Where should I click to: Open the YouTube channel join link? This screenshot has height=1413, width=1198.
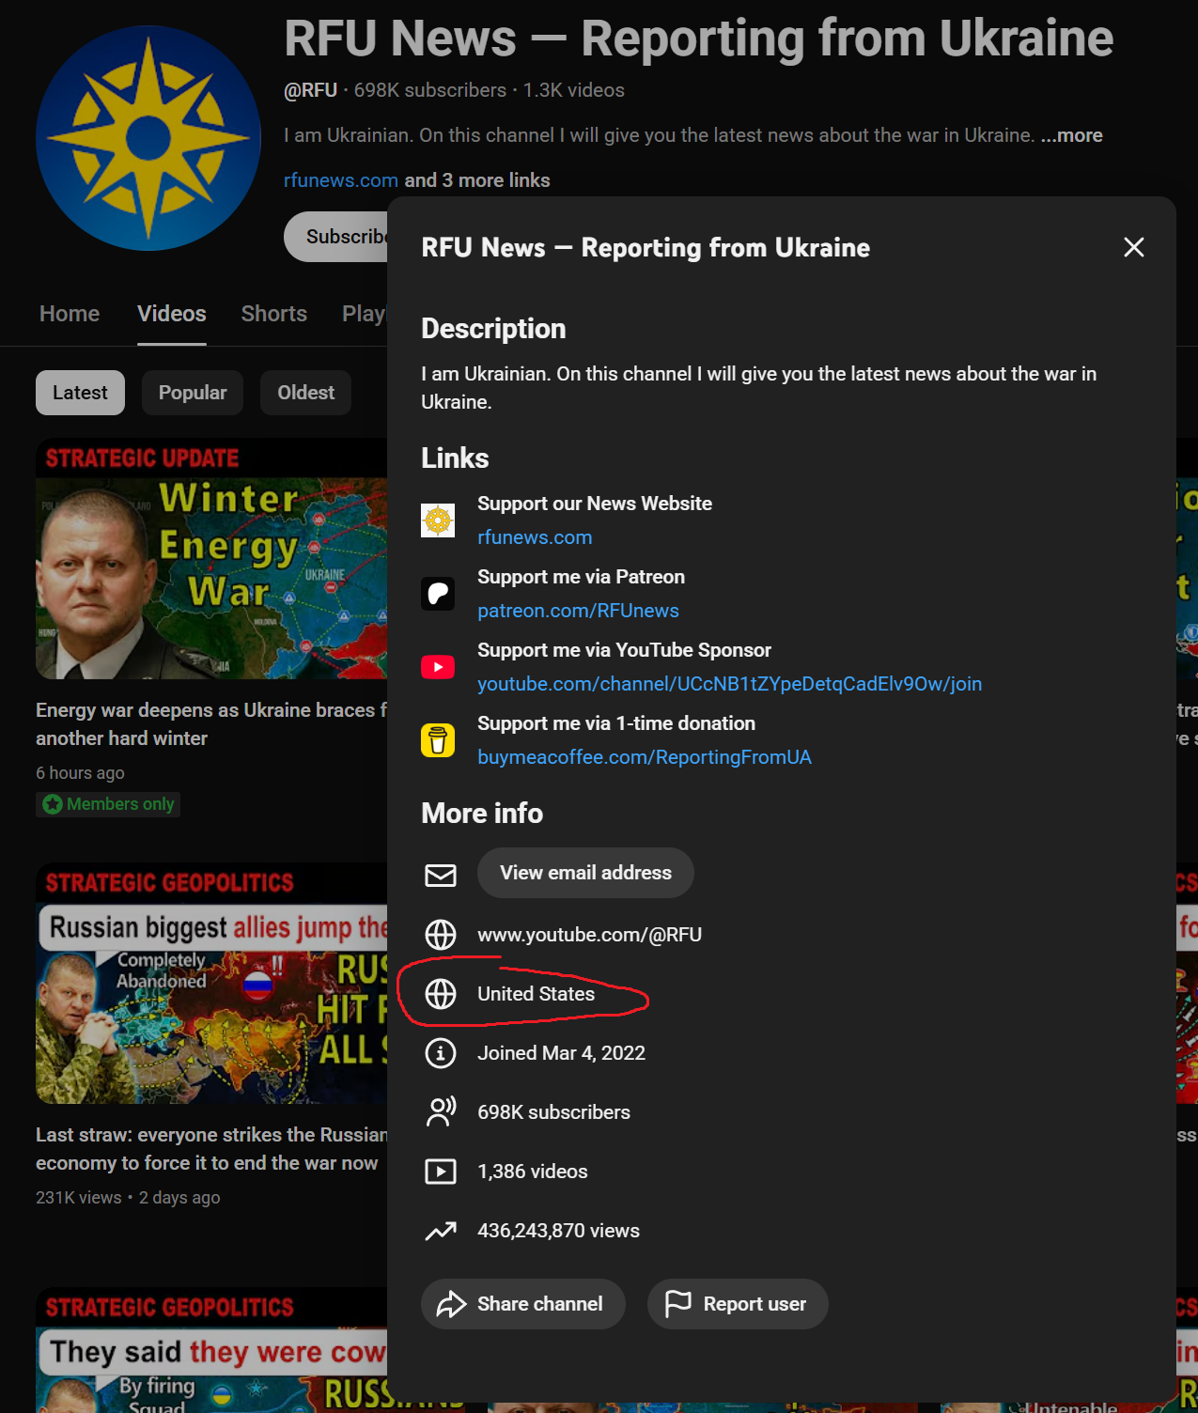[x=729, y=684]
